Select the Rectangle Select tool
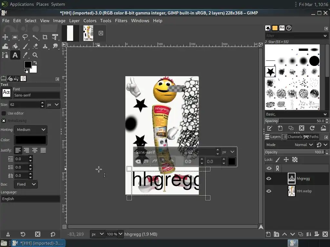The image size is (330, 247). [15, 37]
